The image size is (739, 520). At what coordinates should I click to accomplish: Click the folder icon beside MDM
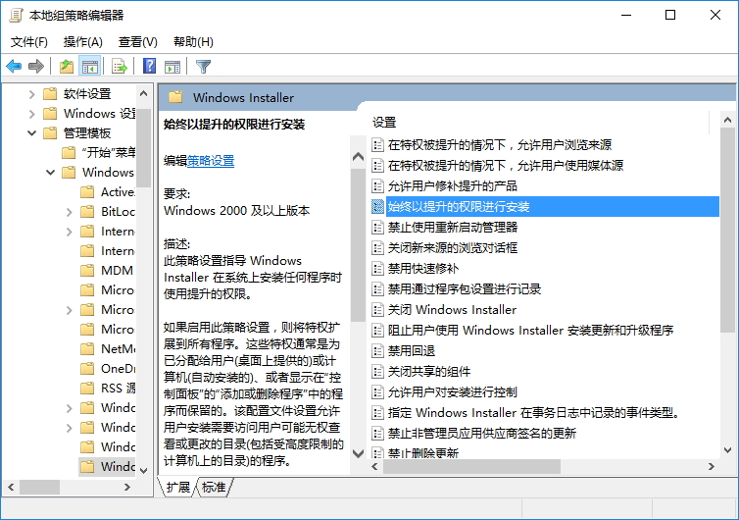[87, 271]
